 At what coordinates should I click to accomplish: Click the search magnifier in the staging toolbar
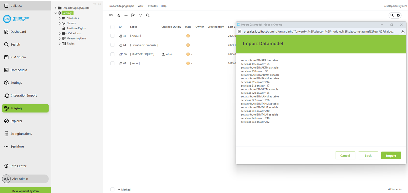pyautogui.click(x=148, y=15)
